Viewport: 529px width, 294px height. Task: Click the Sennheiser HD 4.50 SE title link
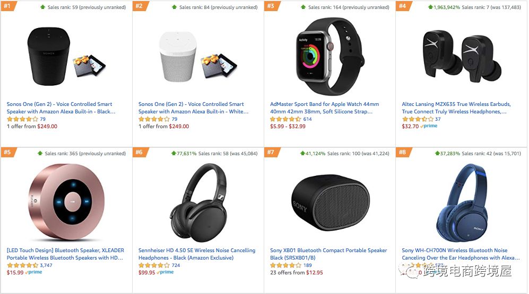pyautogui.click(x=196, y=254)
